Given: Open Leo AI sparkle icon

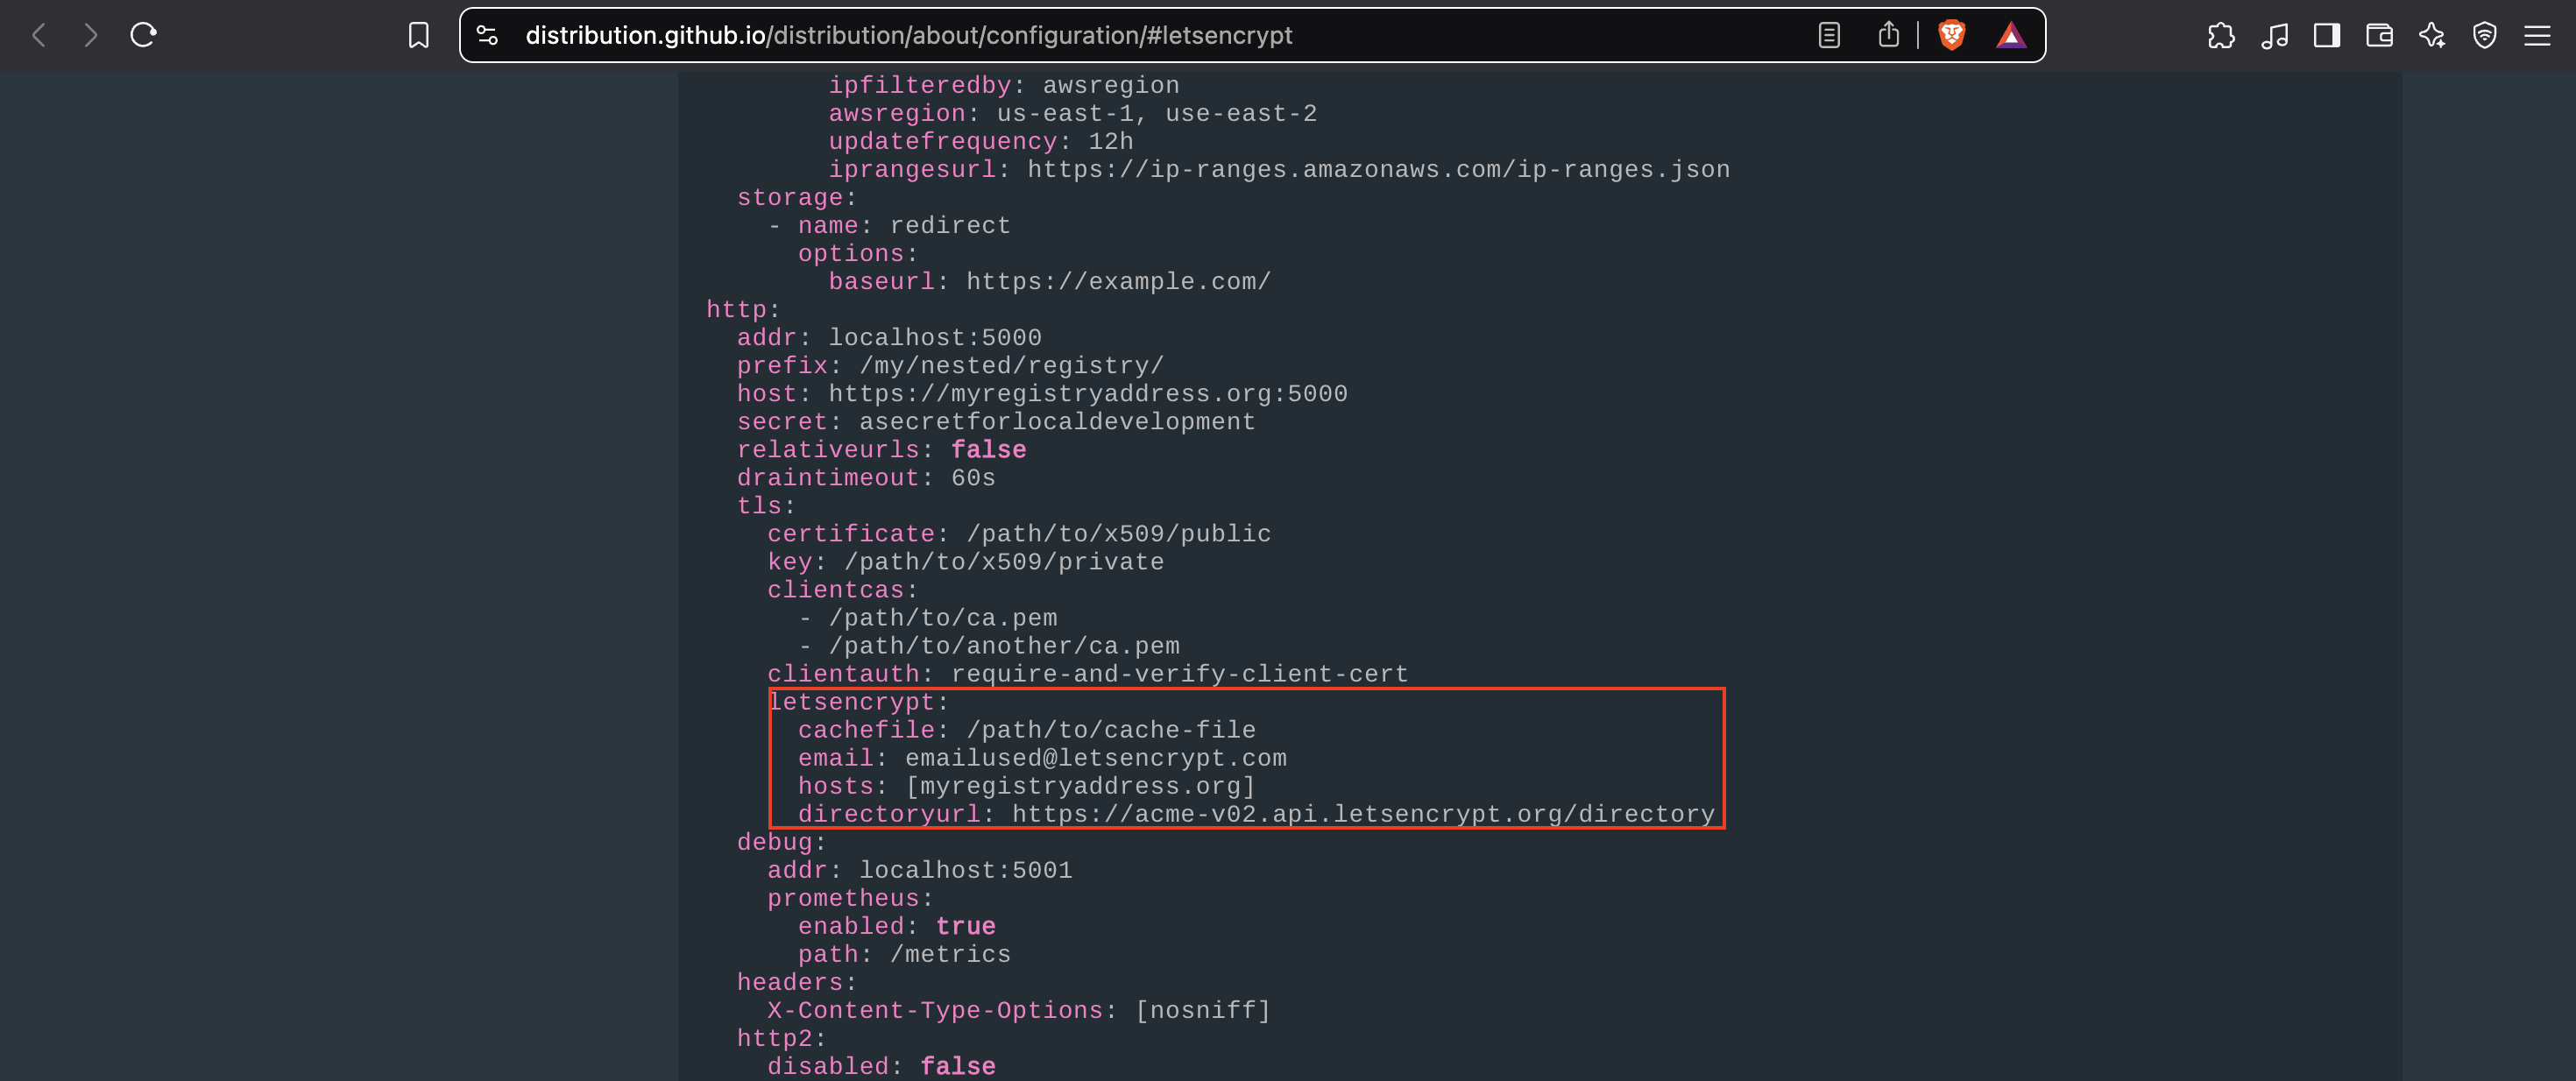Looking at the screenshot, I should [x=2432, y=36].
